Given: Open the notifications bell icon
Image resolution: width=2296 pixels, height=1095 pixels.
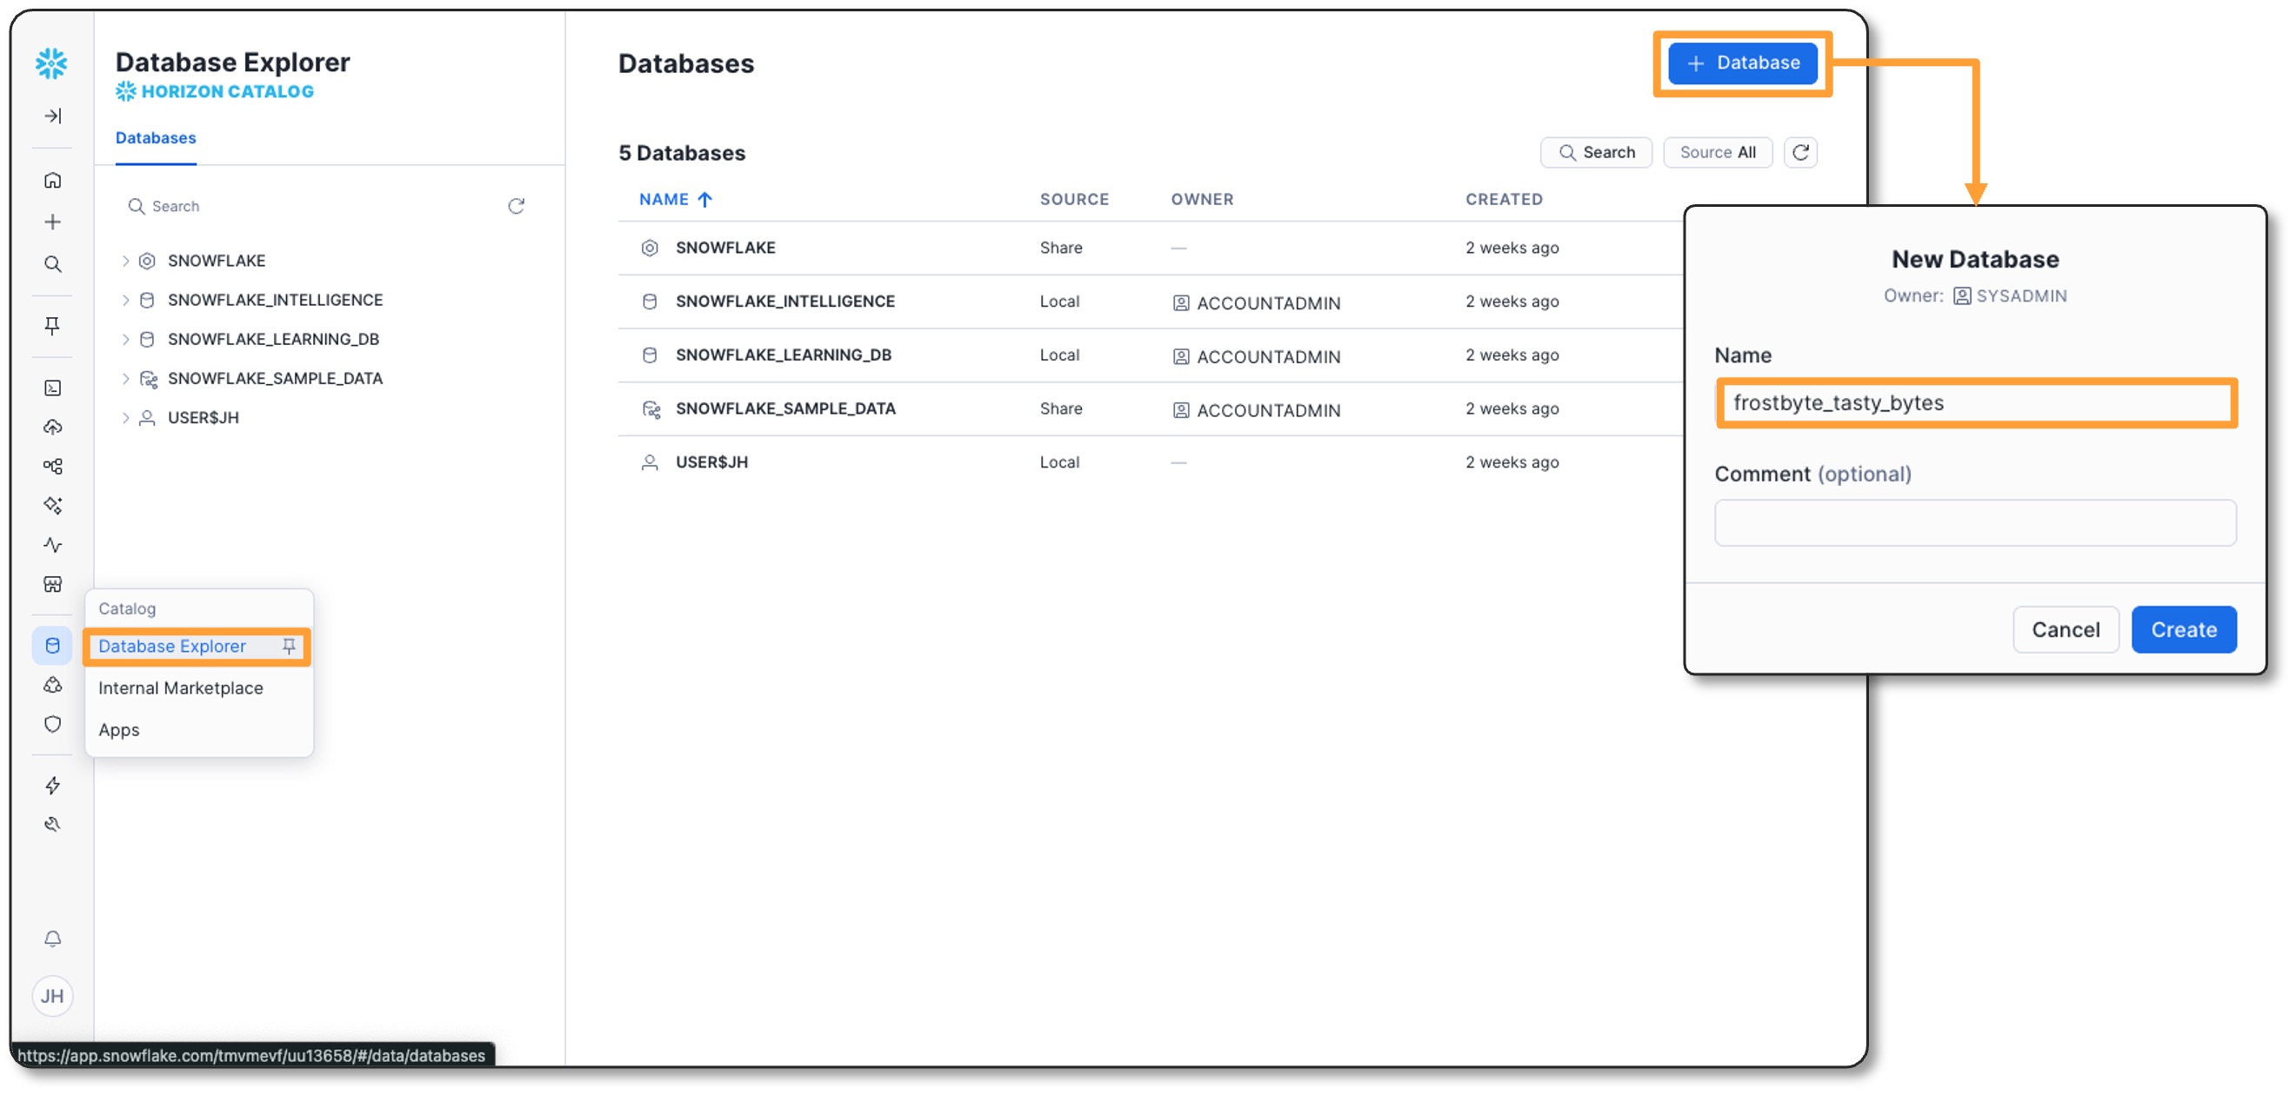Looking at the screenshot, I should coord(52,939).
